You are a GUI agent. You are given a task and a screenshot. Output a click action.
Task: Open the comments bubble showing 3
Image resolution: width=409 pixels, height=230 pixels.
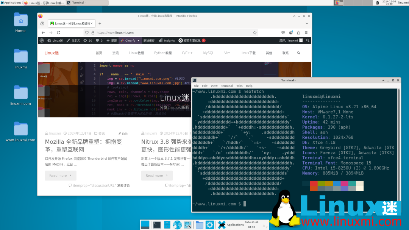[x=99, y=40]
